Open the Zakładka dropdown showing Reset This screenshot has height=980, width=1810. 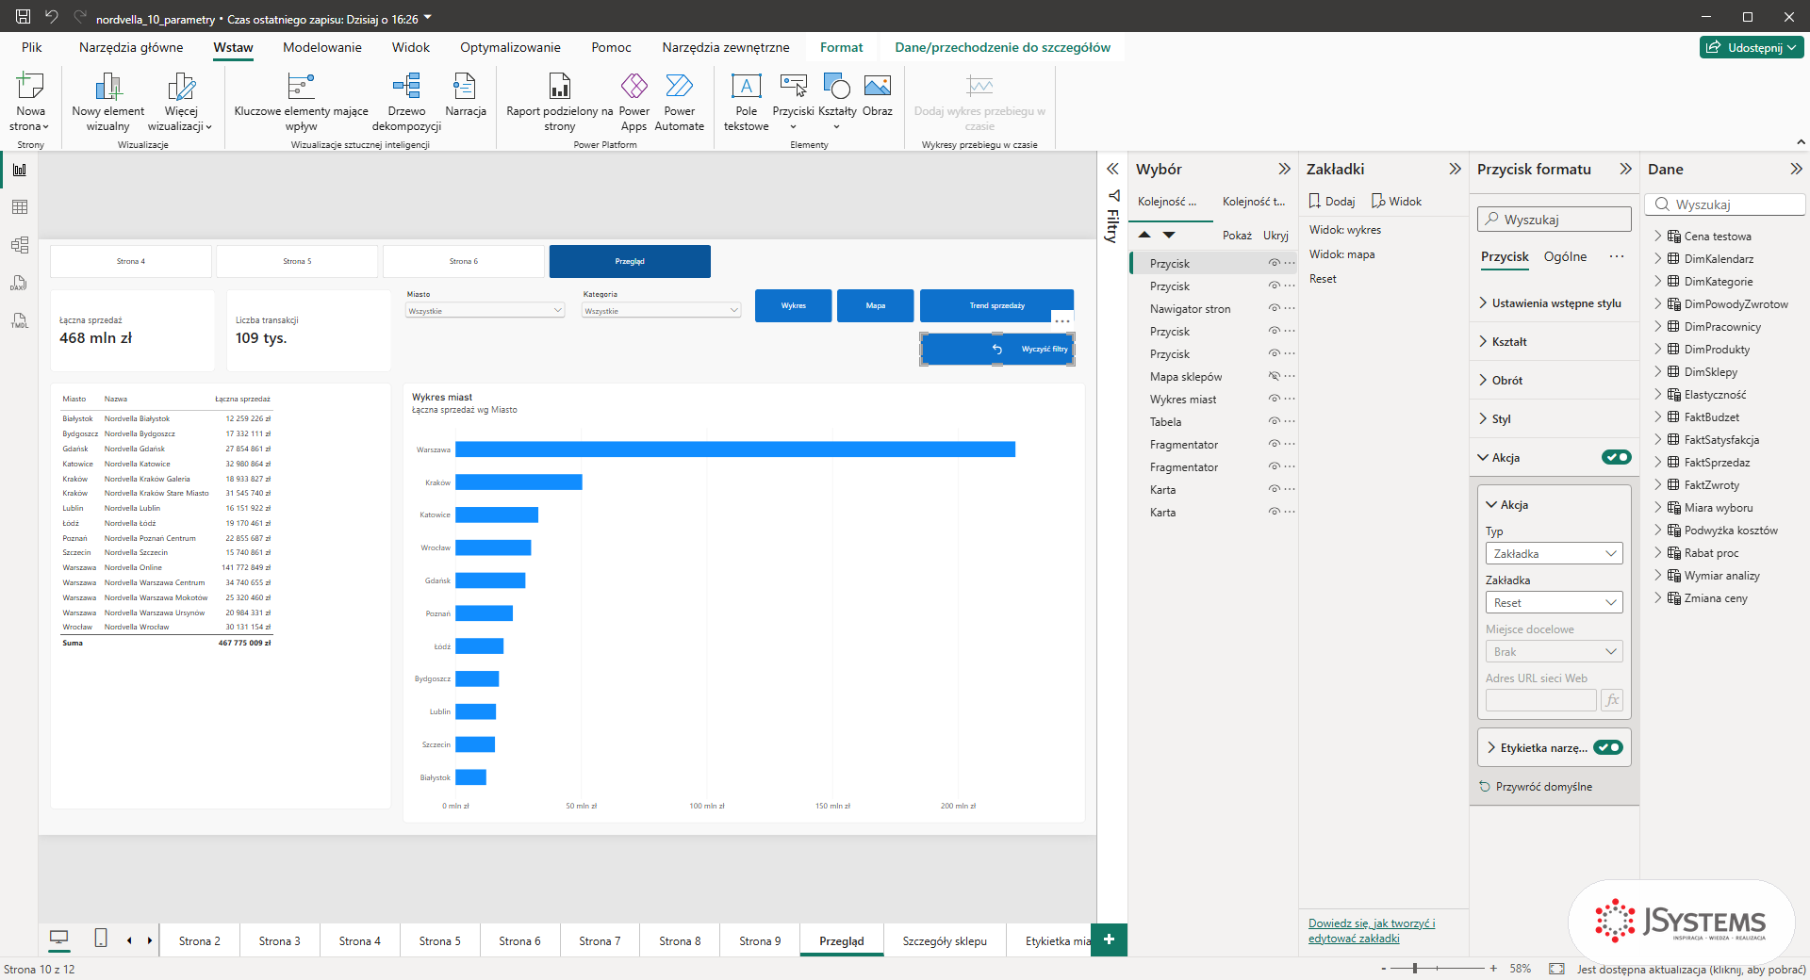click(1554, 603)
